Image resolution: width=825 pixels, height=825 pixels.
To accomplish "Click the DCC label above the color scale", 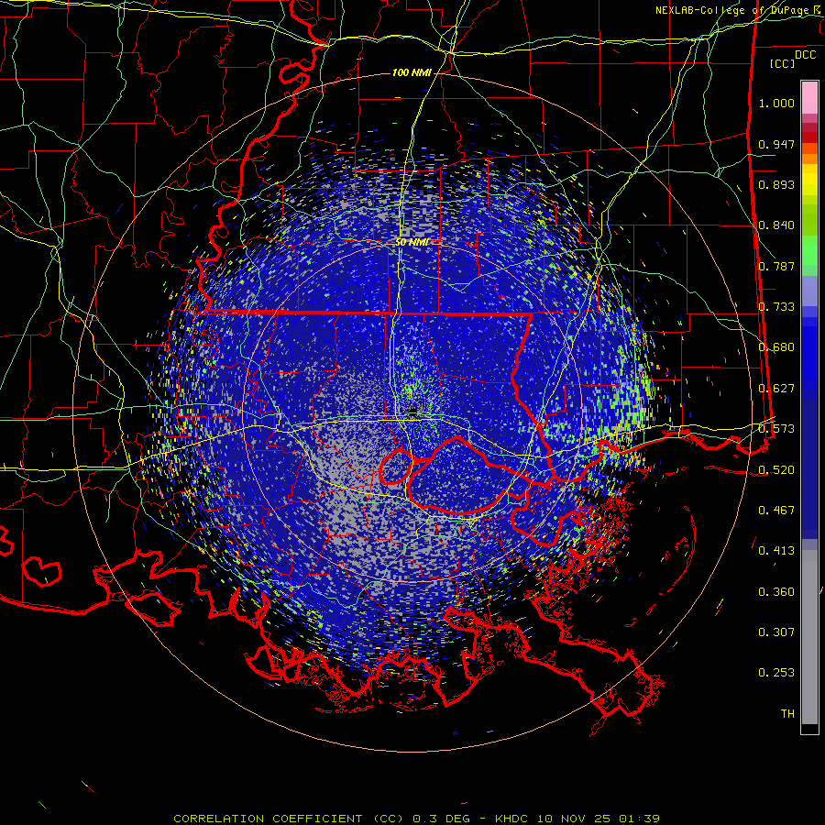I will tap(805, 55).
